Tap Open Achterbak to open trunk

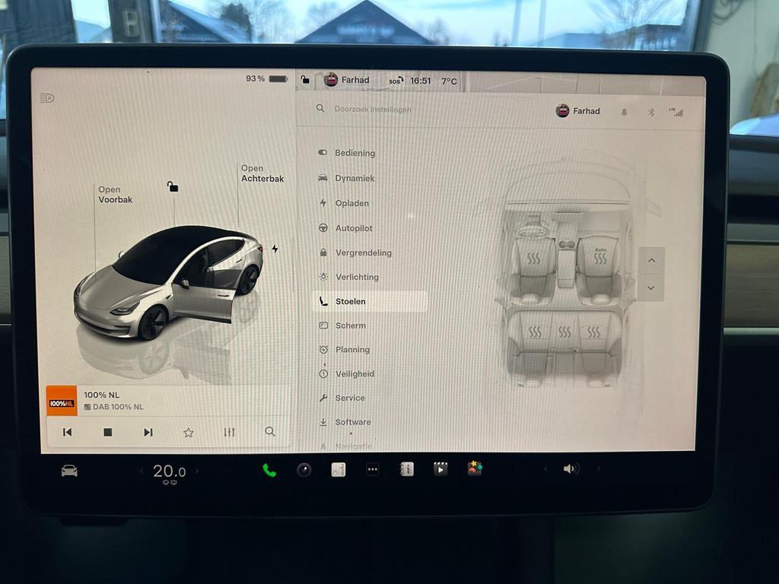pos(262,173)
